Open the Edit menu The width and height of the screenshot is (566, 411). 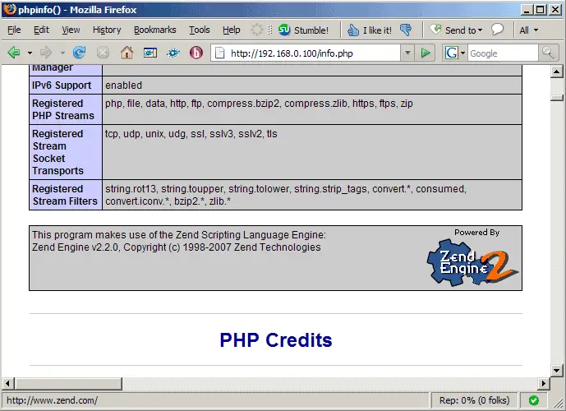tap(41, 30)
